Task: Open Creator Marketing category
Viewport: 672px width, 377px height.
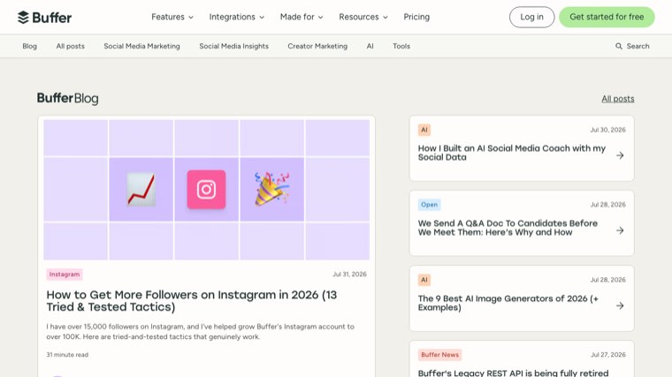Action: point(317,46)
